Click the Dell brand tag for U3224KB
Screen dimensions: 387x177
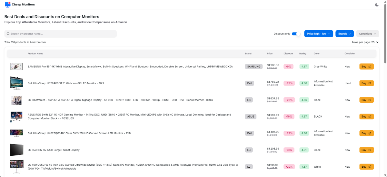coord(250,83)
